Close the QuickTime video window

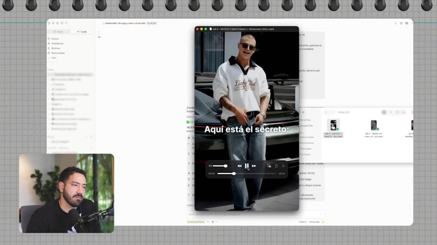197,29
